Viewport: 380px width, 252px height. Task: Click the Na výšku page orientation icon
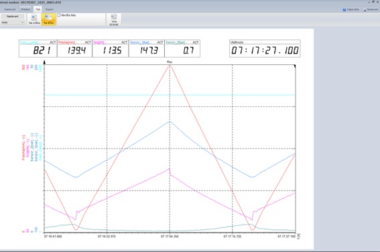click(34, 19)
